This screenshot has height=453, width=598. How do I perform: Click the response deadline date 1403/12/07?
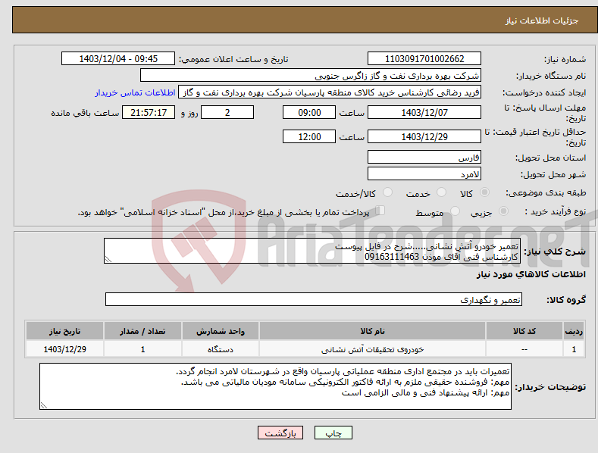(424, 112)
